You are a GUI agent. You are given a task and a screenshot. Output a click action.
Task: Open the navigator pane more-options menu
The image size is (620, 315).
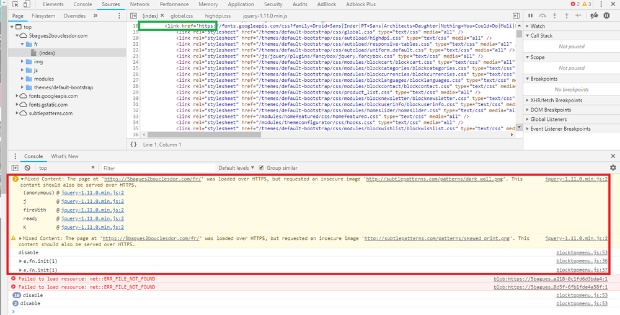click(120, 16)
